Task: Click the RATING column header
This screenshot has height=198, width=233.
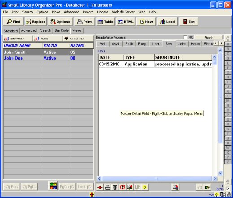Action: [x=82, y=46]
